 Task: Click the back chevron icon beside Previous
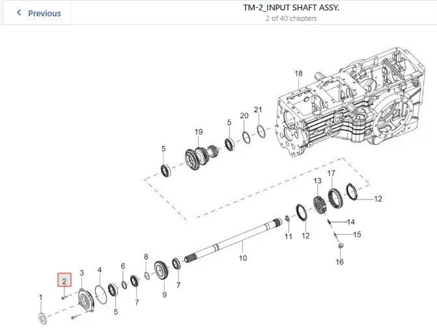point(19,12)
